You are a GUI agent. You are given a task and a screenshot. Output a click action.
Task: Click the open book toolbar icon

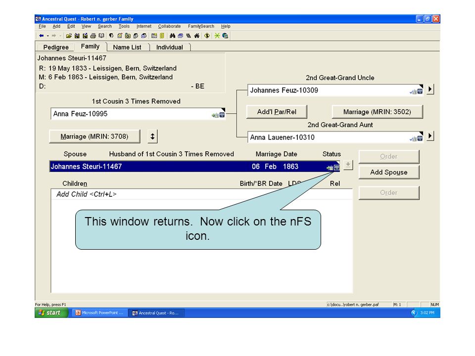[101, 36]
